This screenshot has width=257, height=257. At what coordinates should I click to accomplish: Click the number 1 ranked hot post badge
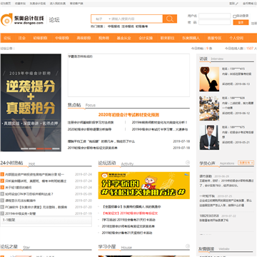[x=2, y=174]
